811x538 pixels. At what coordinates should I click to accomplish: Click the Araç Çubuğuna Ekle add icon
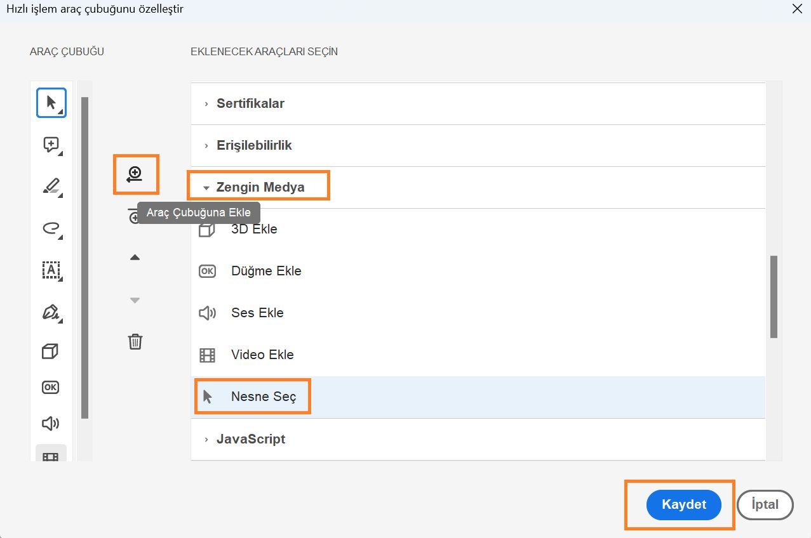[x=135, y=174]
